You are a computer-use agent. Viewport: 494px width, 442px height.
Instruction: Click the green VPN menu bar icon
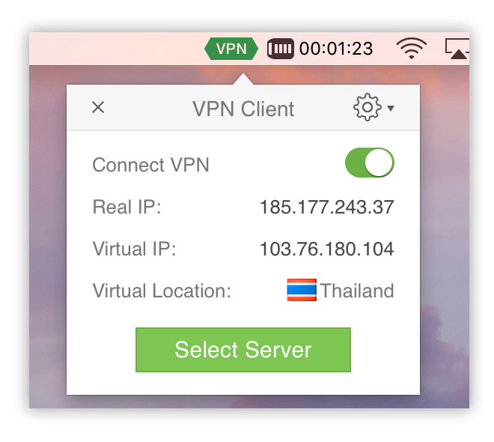click(231, 49)
